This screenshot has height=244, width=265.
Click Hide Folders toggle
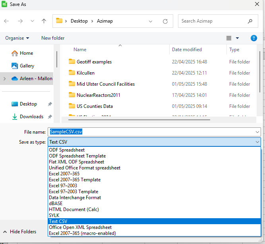pyautogui.click(x=19, y=232)
